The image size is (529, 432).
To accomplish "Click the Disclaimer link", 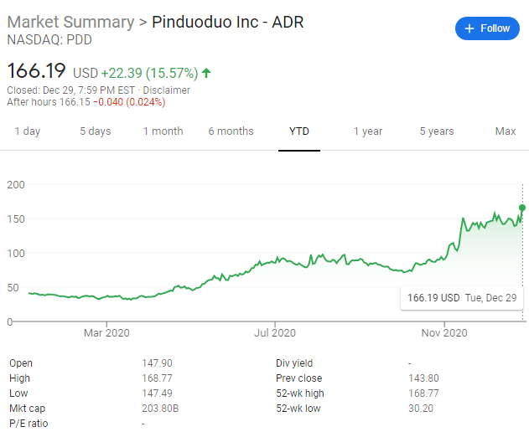I will [x=166, y=90].
